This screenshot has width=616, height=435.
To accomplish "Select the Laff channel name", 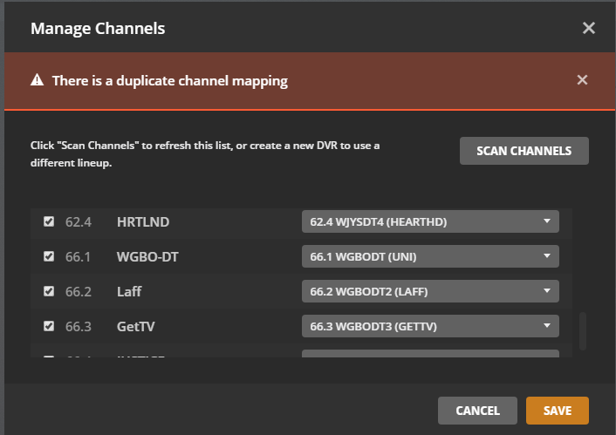I will point(129,292).
